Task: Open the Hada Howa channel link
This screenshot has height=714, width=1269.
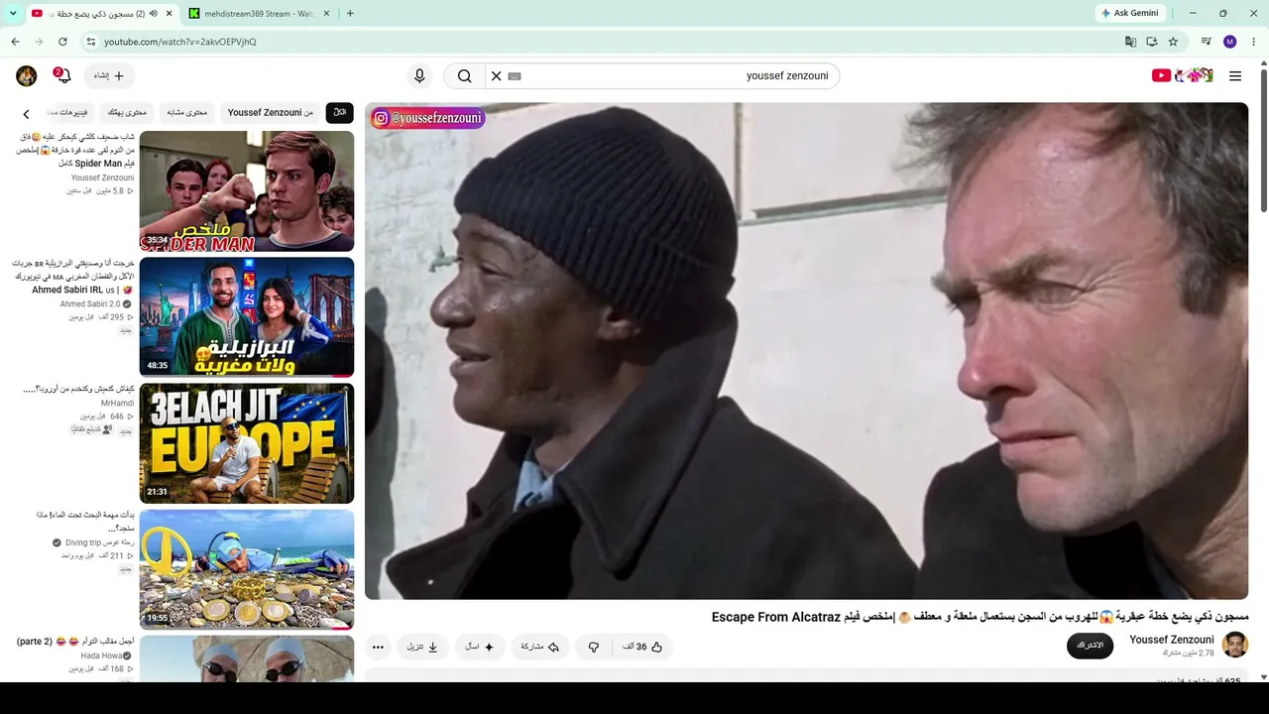Action: point(102,655)
